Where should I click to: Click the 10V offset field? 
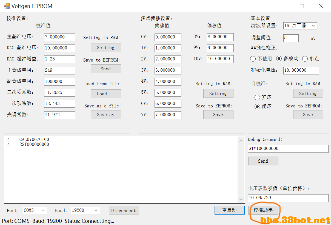pos(220,59)
